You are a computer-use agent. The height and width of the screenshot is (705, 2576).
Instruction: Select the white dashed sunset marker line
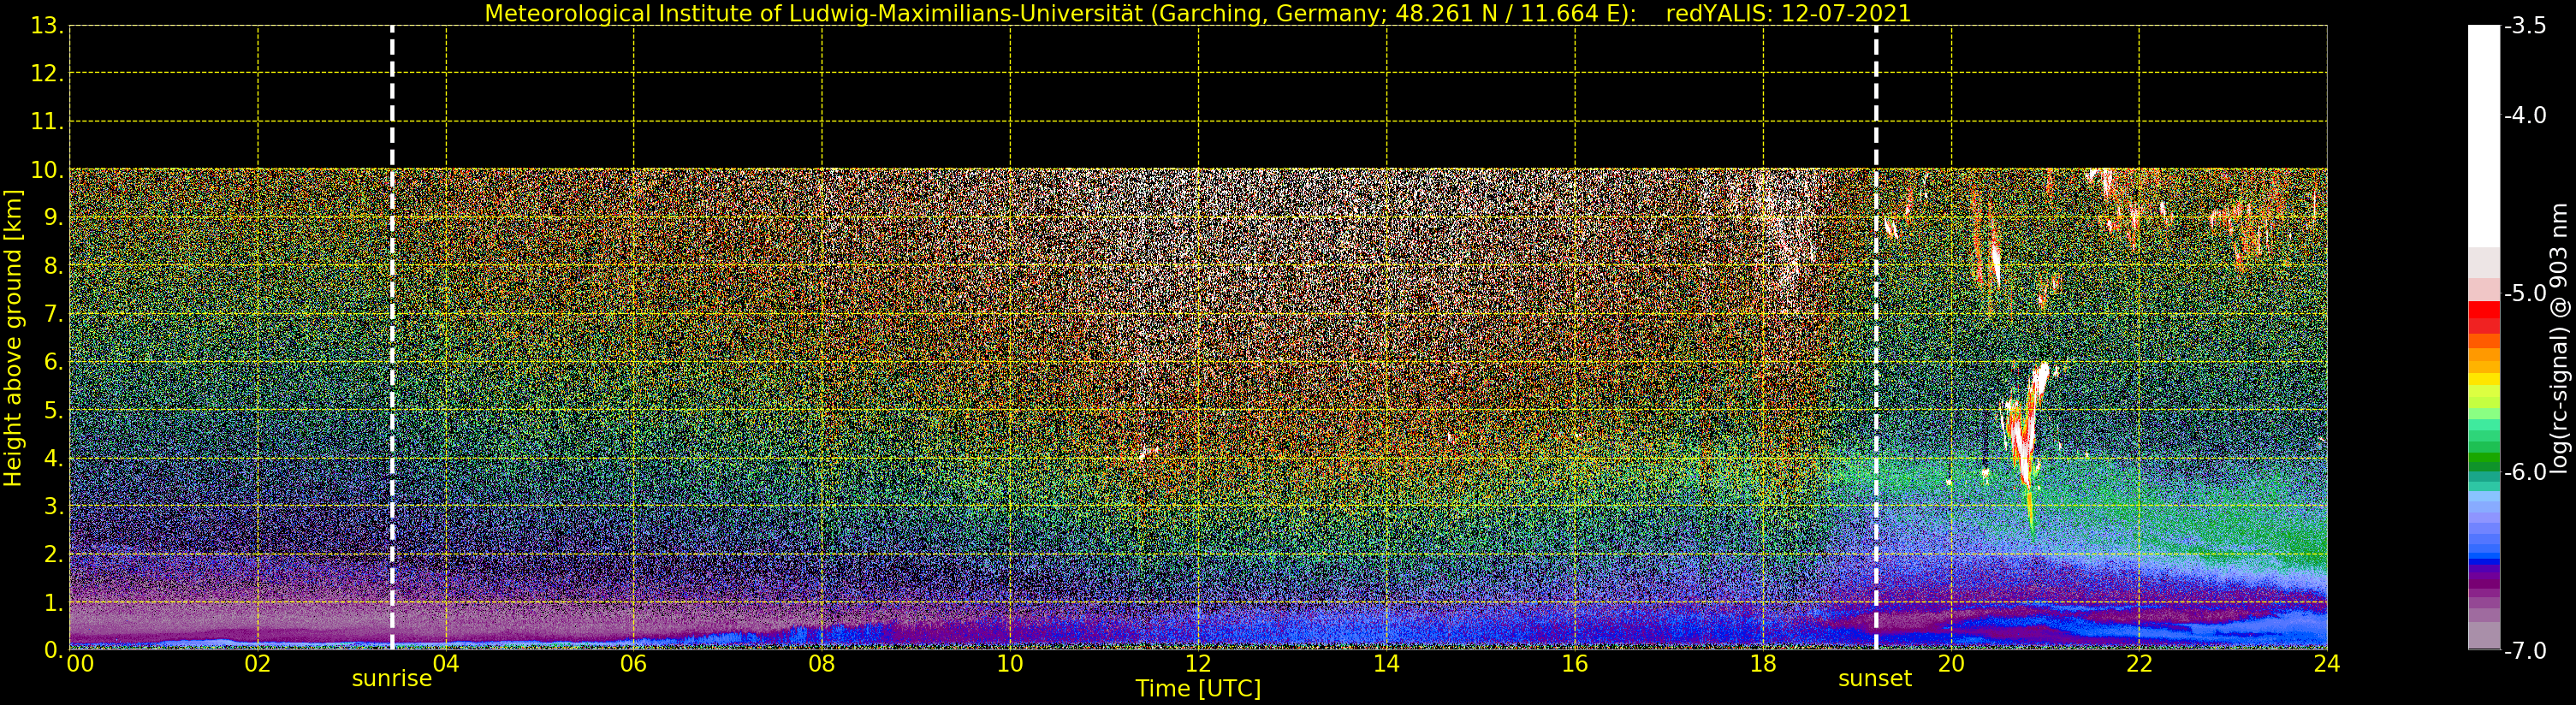pos(1876,338)
